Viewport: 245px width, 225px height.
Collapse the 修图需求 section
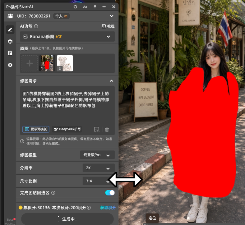(x=111, y=81)
